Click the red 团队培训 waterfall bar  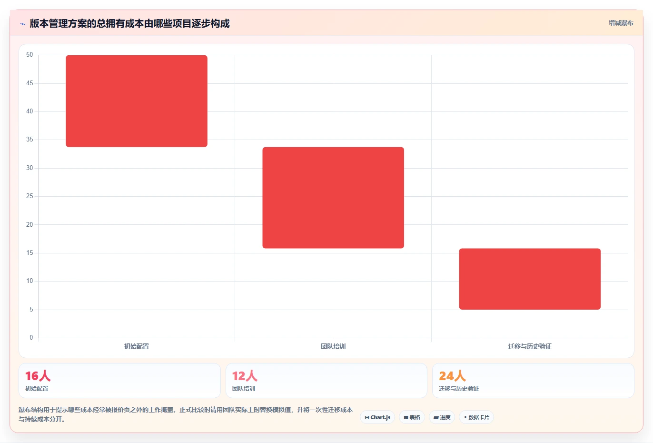tap(333, 198)
